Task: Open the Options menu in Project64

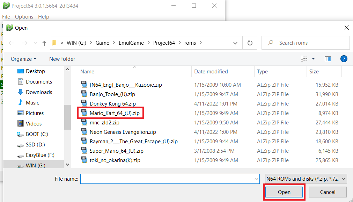Action: coord(24,17)
